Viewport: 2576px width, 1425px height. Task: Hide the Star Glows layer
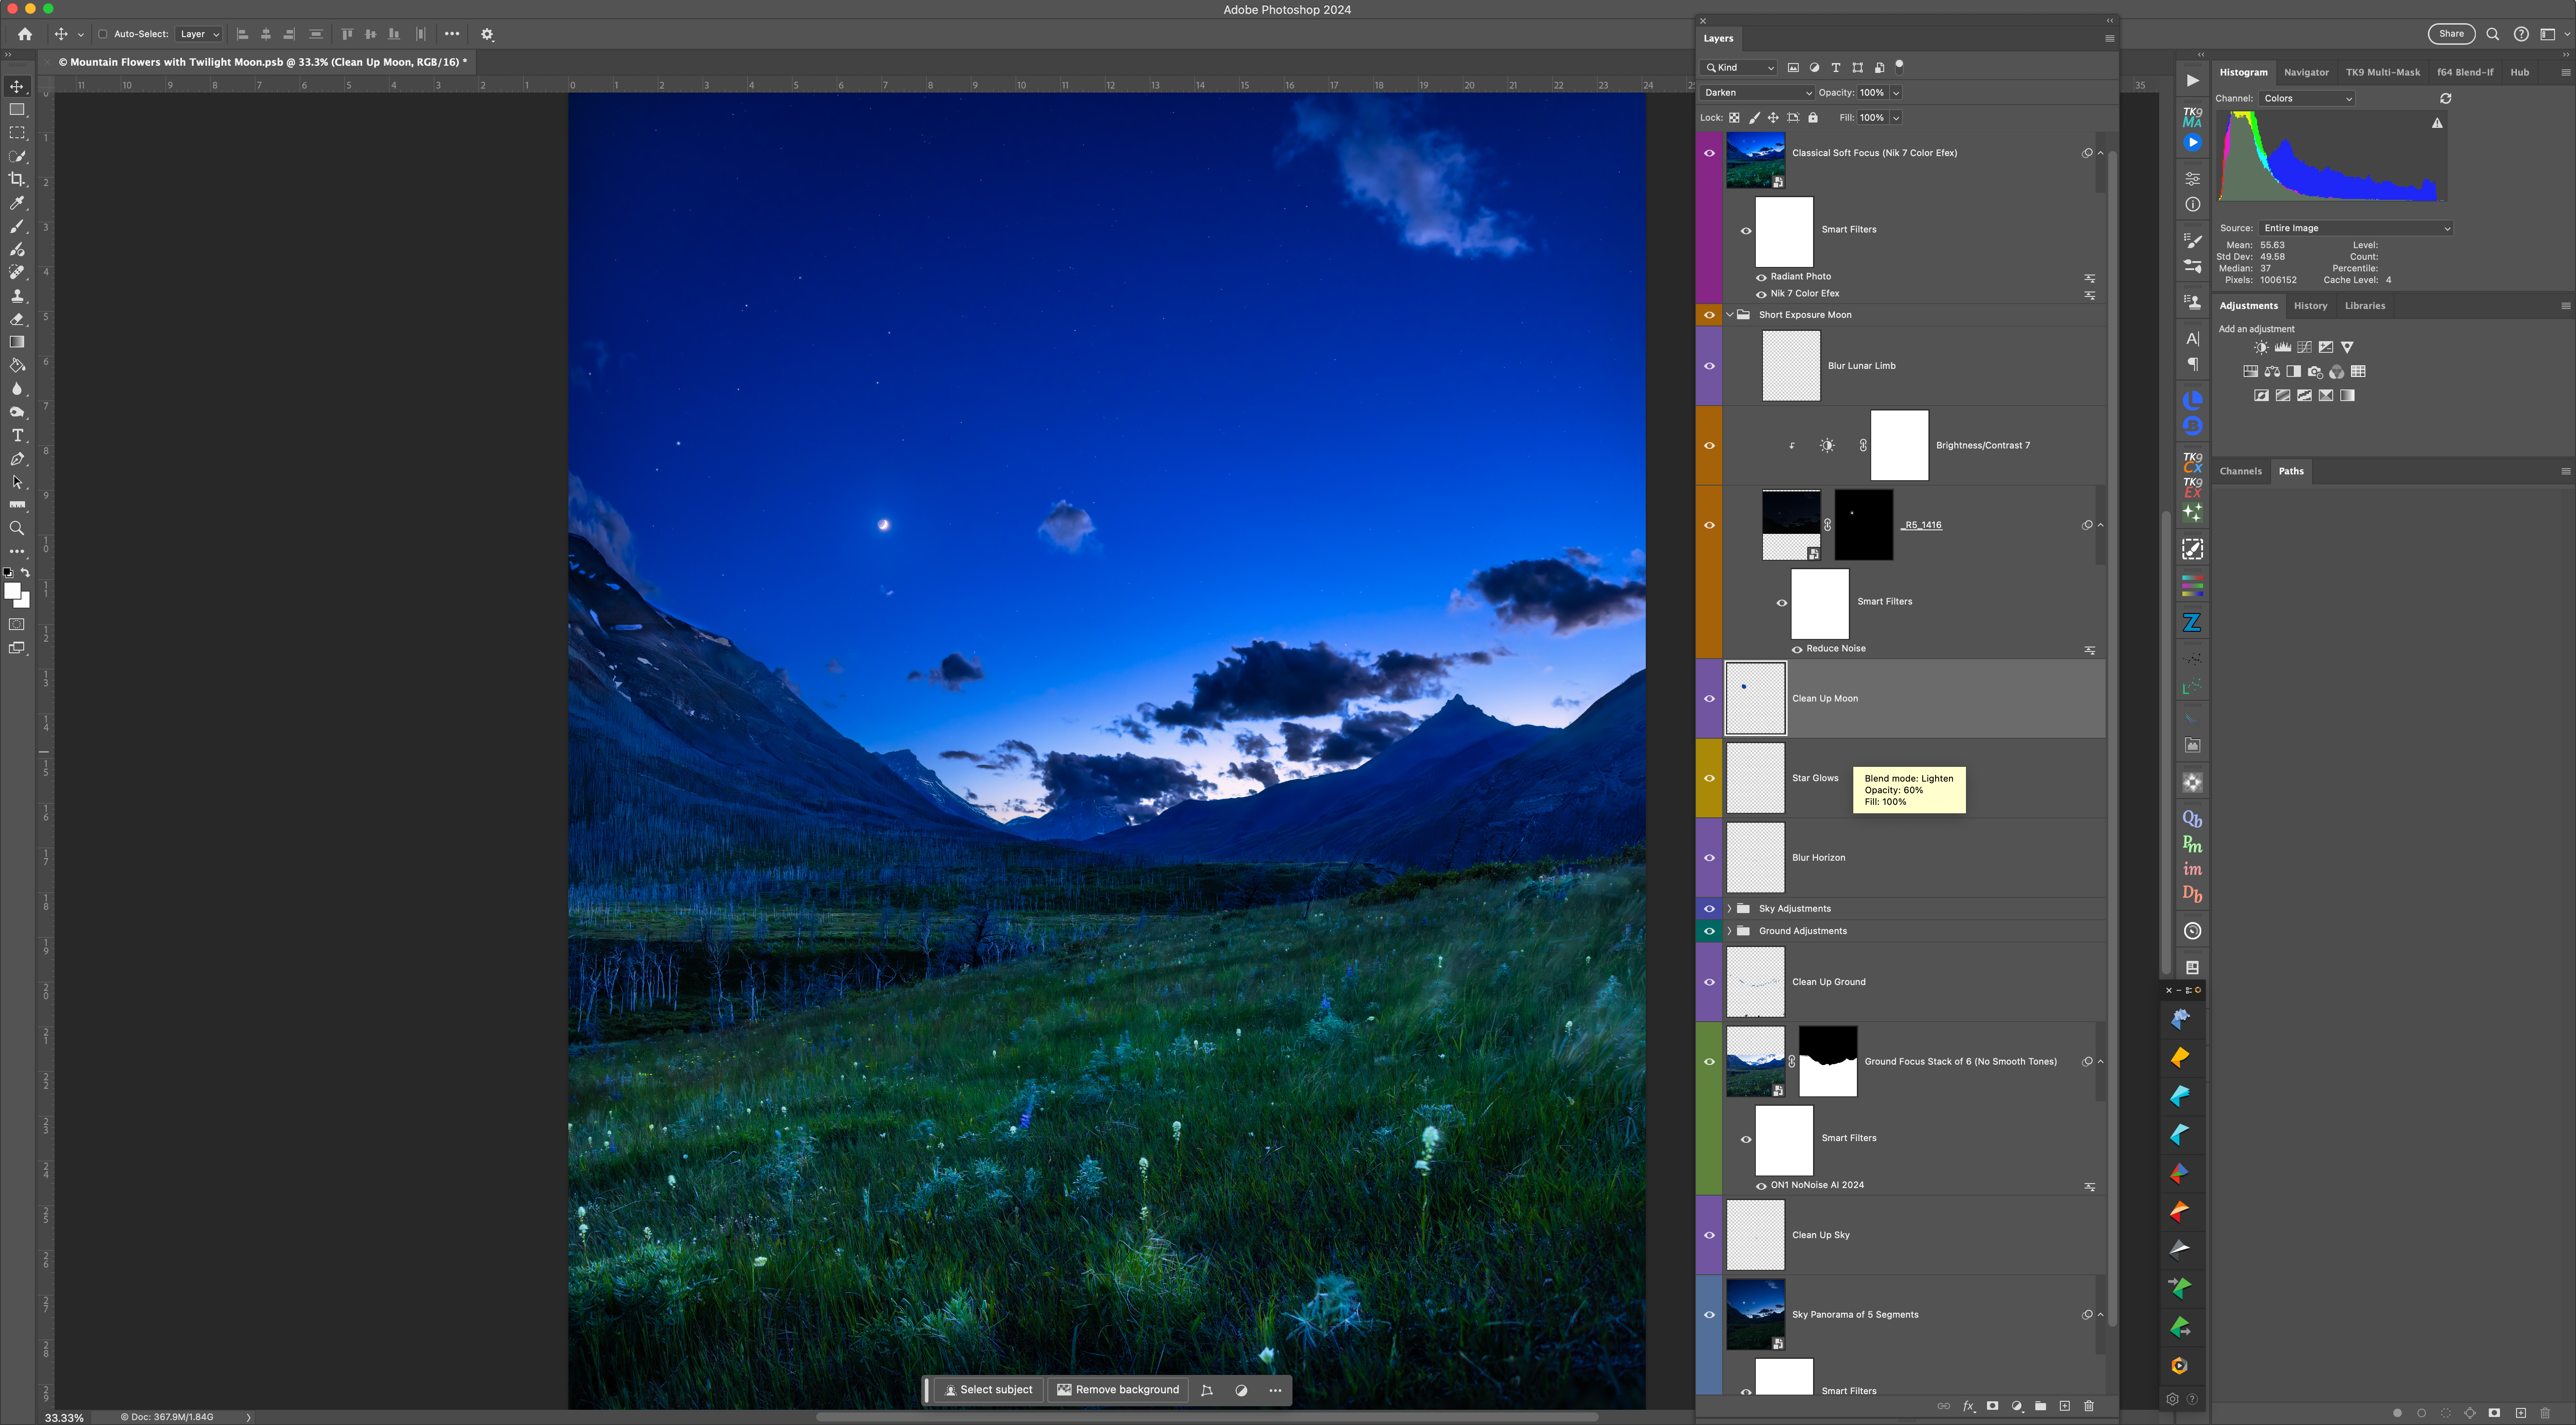point(1709,778)
